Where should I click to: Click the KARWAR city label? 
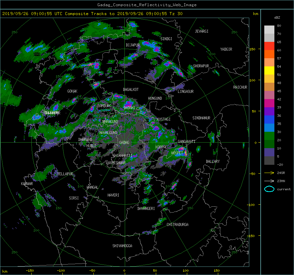tap(27, 183)
